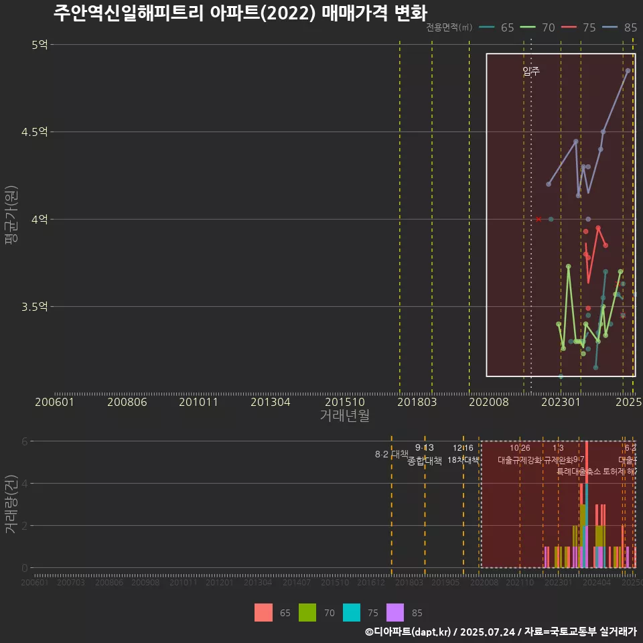Click the '200703' tick on volume chart
Image resolution: width=643 pixels, height=643 pixels.
coord(71,582)
